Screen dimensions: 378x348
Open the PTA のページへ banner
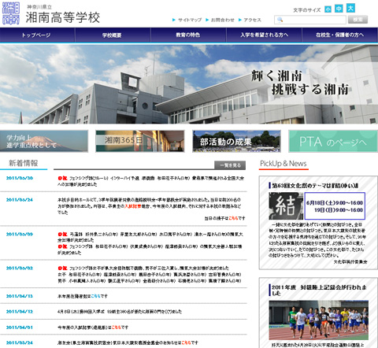(x=333, y=141)
